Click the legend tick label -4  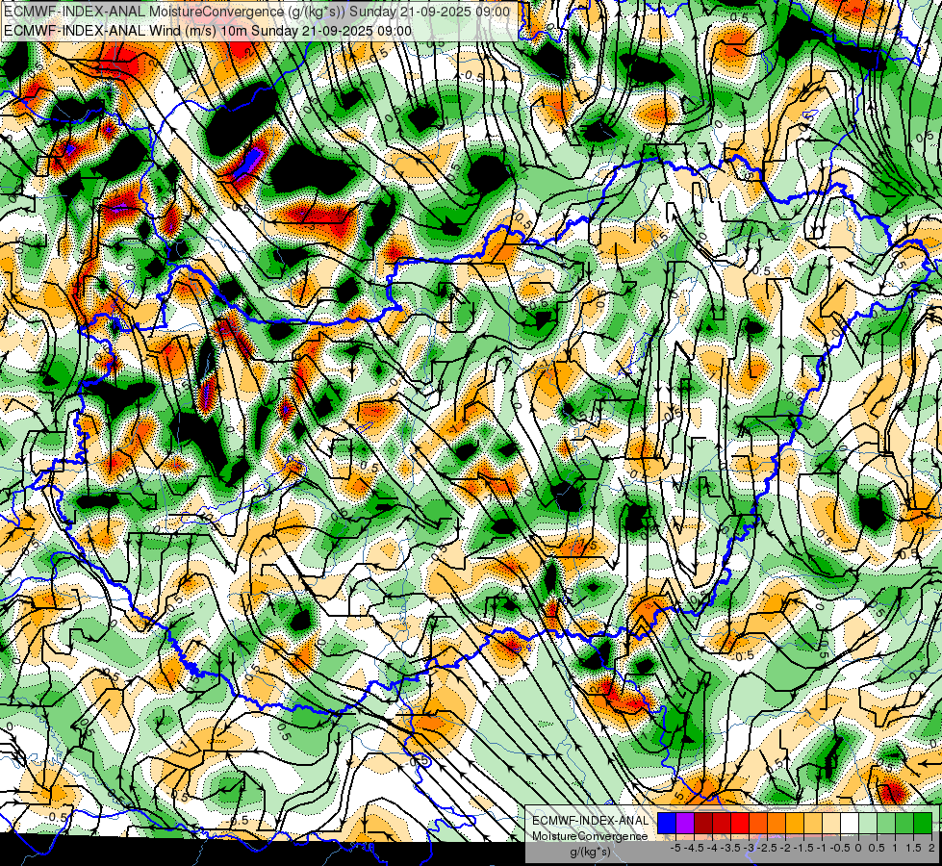(x=712, y=848)
